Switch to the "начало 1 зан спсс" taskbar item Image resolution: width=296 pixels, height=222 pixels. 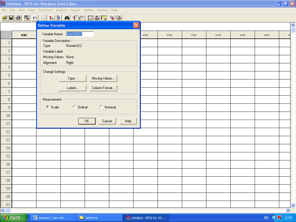coord(53,218)
